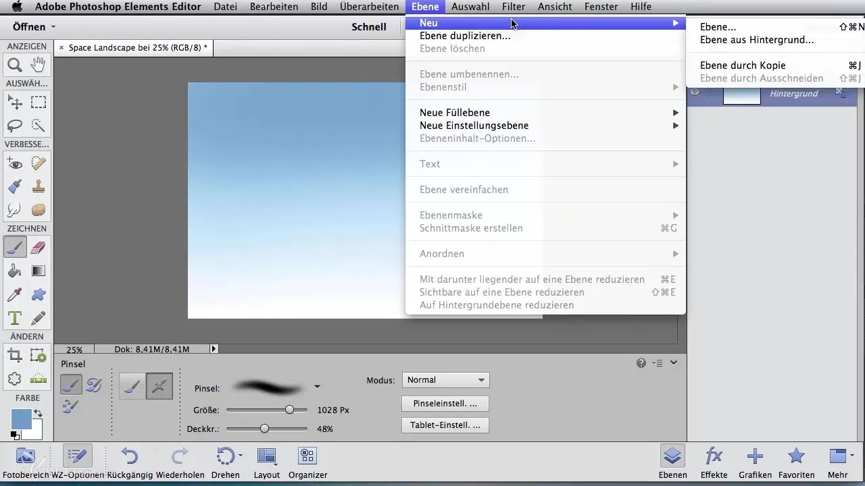This screenshot has width=865, height=486.
Task: Open the Layout dropdown
Action: tap(267, 463)
